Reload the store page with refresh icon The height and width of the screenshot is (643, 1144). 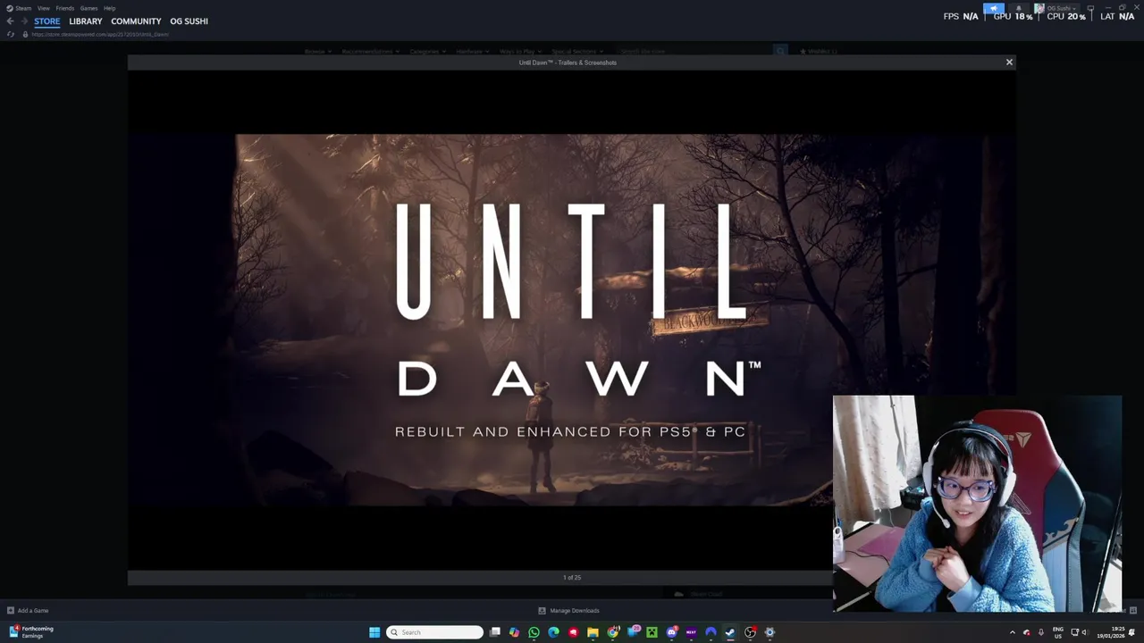click(11, 35)
